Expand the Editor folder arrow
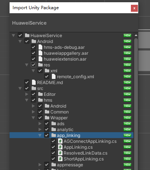Viewport: 150px width, 170px height. 26,94
